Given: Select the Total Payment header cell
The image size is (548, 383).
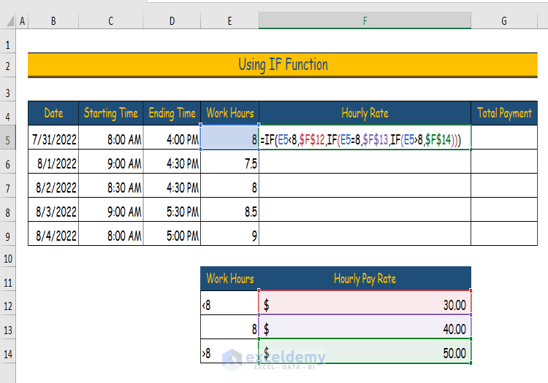Looking at the screenshot, I should pyautogui.click(x=504, y=113).
